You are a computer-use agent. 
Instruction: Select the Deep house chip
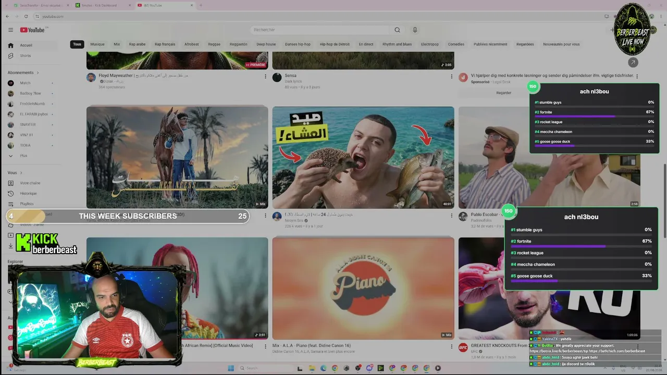click(266, 44)
